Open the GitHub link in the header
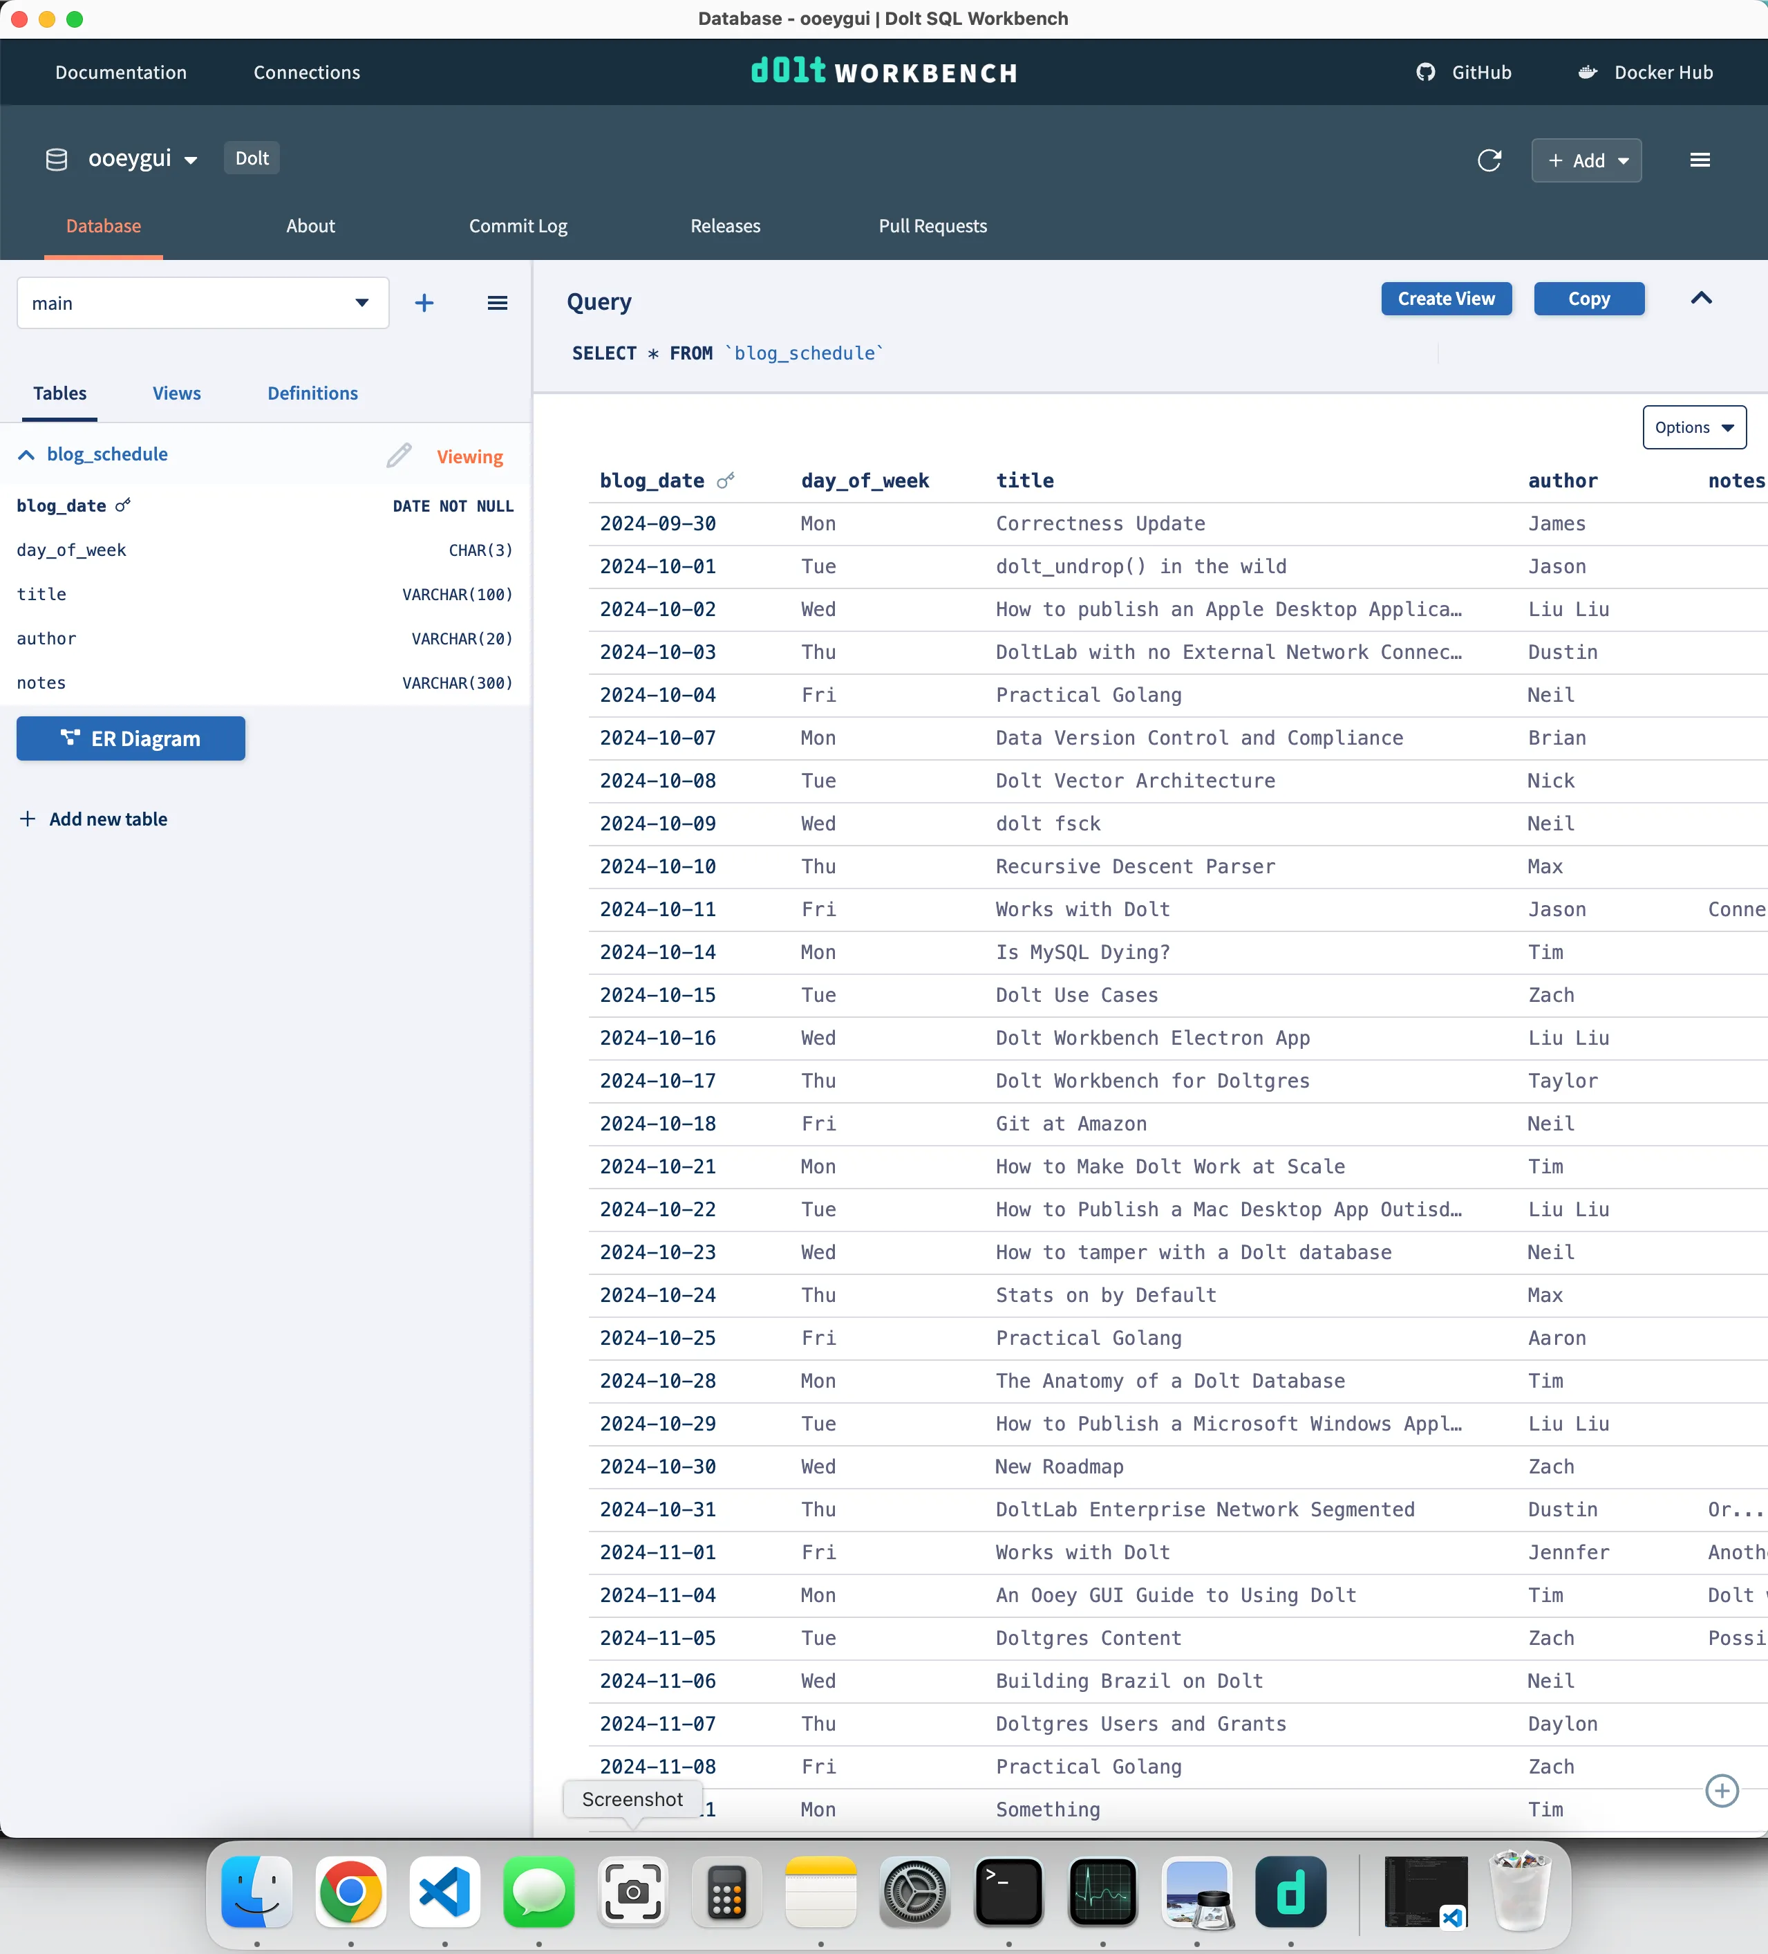Image resolution: width=1768 pixels, height=1954 pixels. (1465, 72)
